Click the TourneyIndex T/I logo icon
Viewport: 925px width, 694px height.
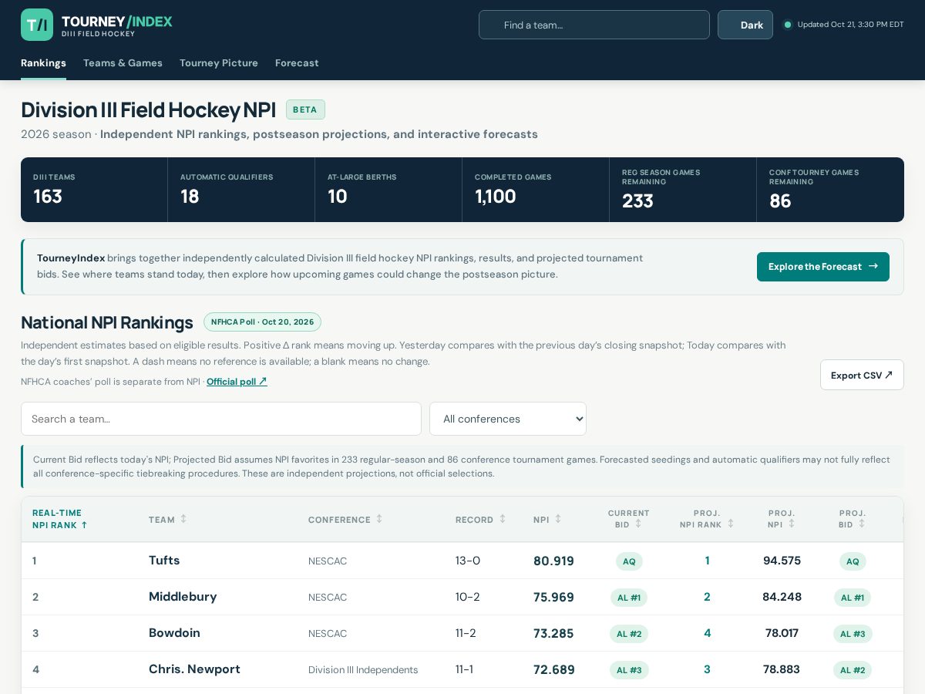click(37, 25)
